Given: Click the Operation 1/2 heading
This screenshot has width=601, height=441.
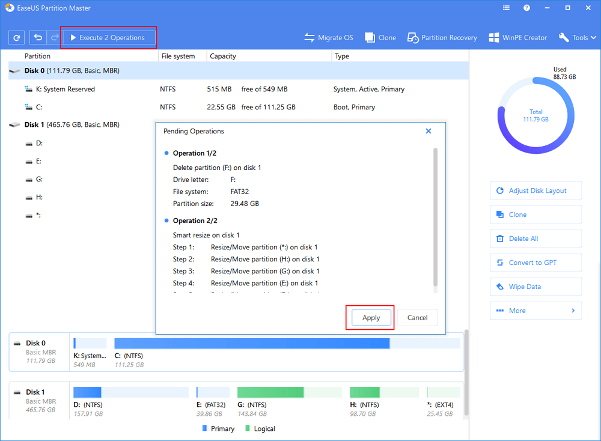Looking at the screenshot, I should pyautogui.click(x=194, y=153).
